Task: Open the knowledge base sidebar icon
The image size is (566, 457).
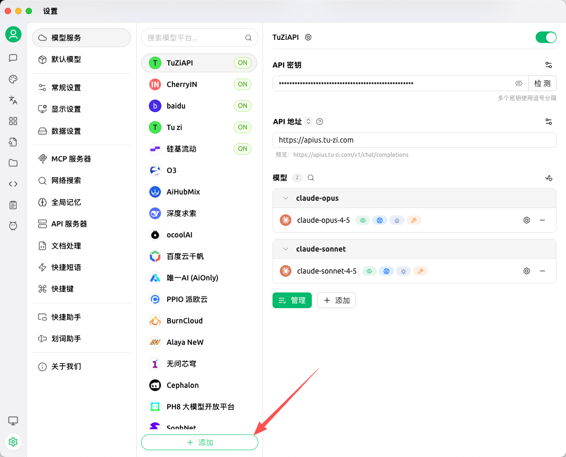Action: [13, 142]
